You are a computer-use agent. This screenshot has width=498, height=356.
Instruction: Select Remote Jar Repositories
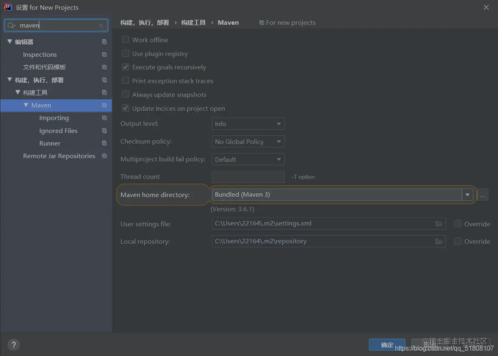59,156
